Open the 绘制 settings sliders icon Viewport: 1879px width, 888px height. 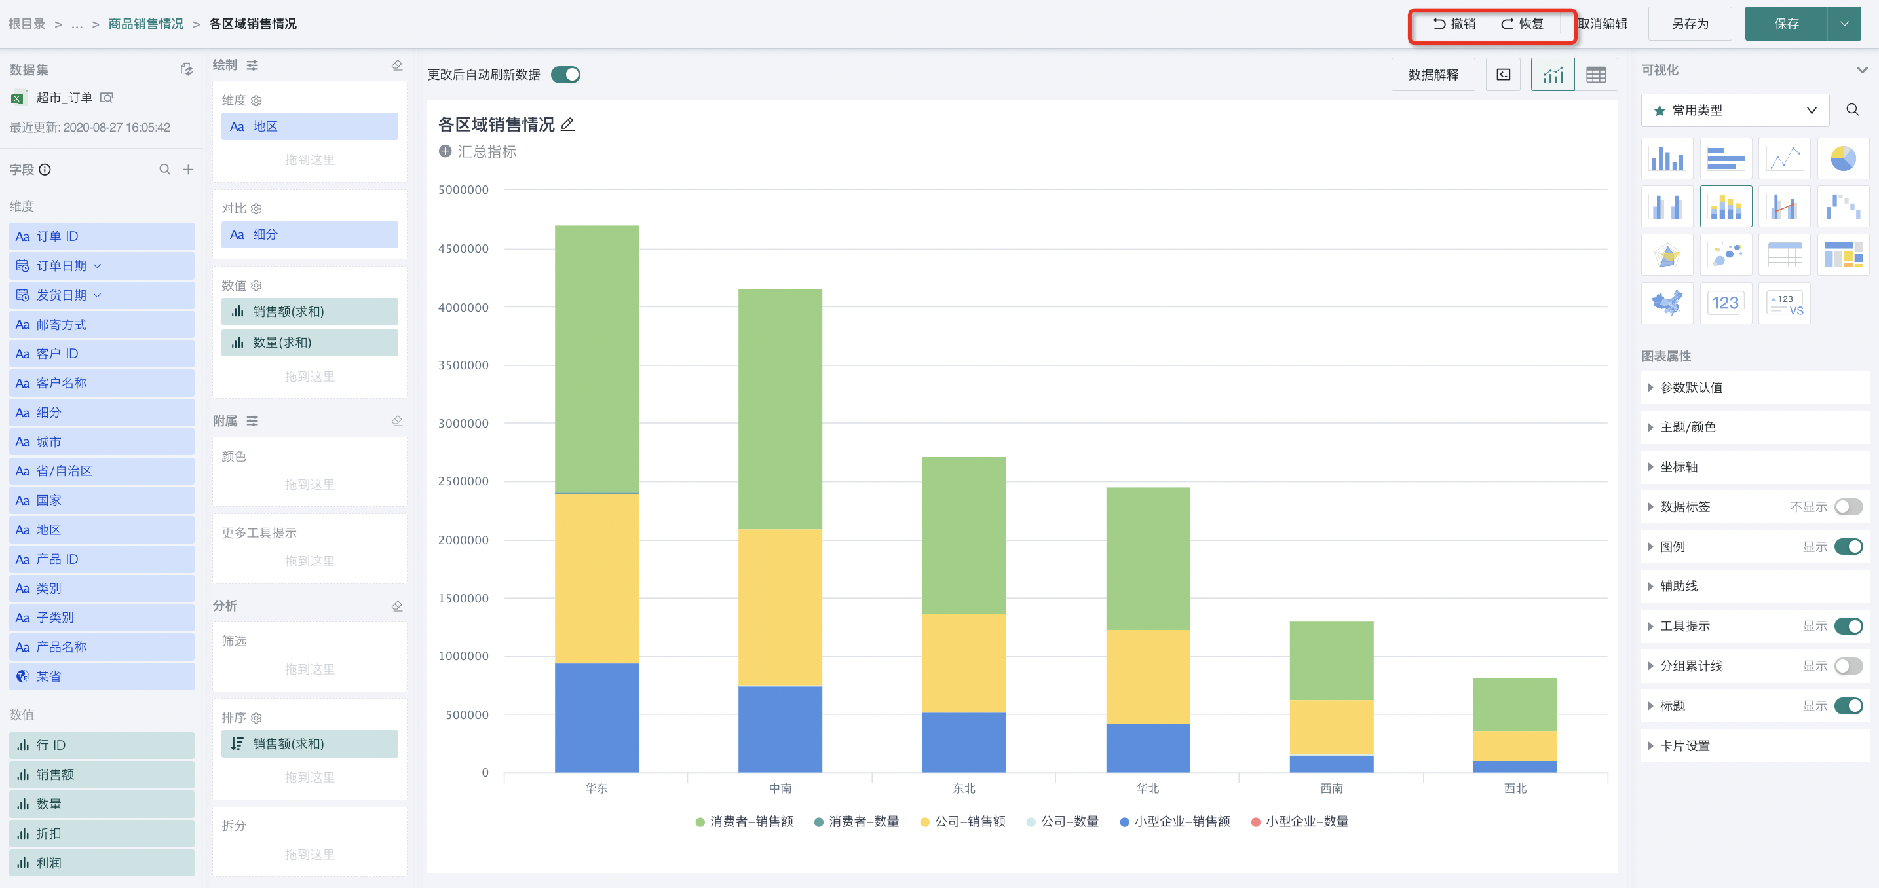(x=252, y=65)
